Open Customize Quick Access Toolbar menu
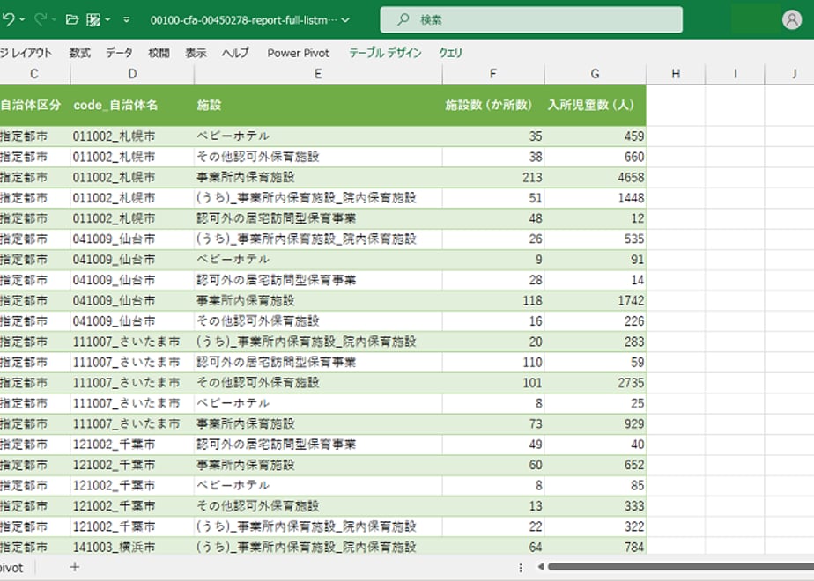This screenshot has width=814, height=581. click(126, 19)
